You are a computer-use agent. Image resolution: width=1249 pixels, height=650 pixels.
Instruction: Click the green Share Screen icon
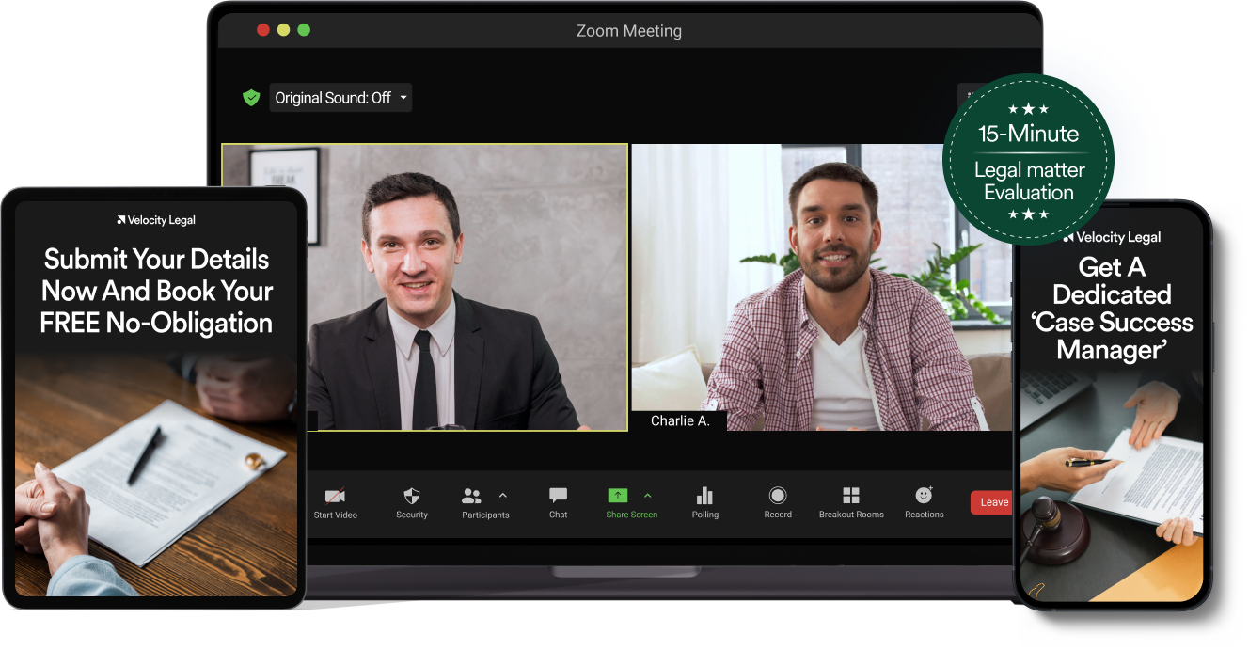[618, 496]
